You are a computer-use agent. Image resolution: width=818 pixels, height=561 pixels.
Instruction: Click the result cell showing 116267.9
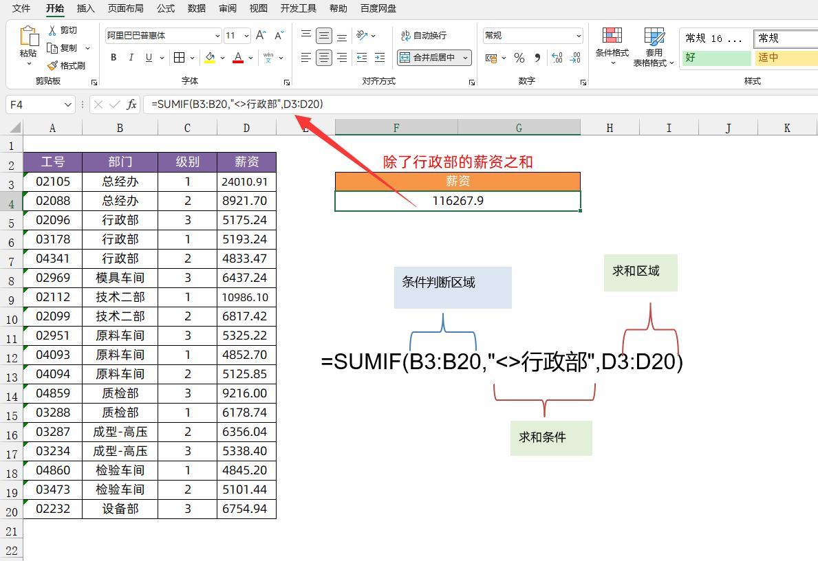coord(458,201)
